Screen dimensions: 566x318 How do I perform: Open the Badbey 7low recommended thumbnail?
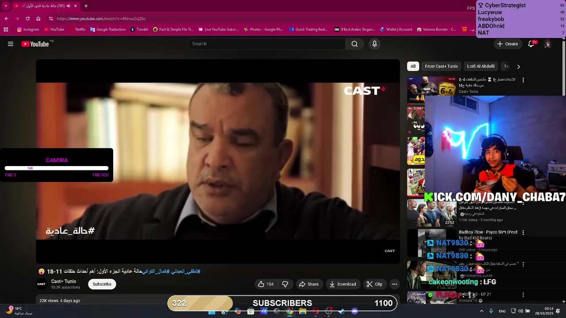point(432,243)
